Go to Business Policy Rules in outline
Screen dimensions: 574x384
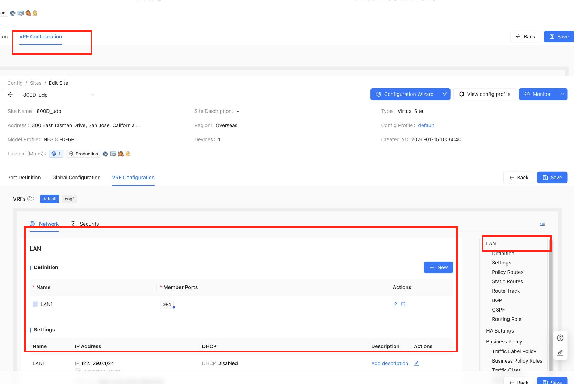coord(517,361)
